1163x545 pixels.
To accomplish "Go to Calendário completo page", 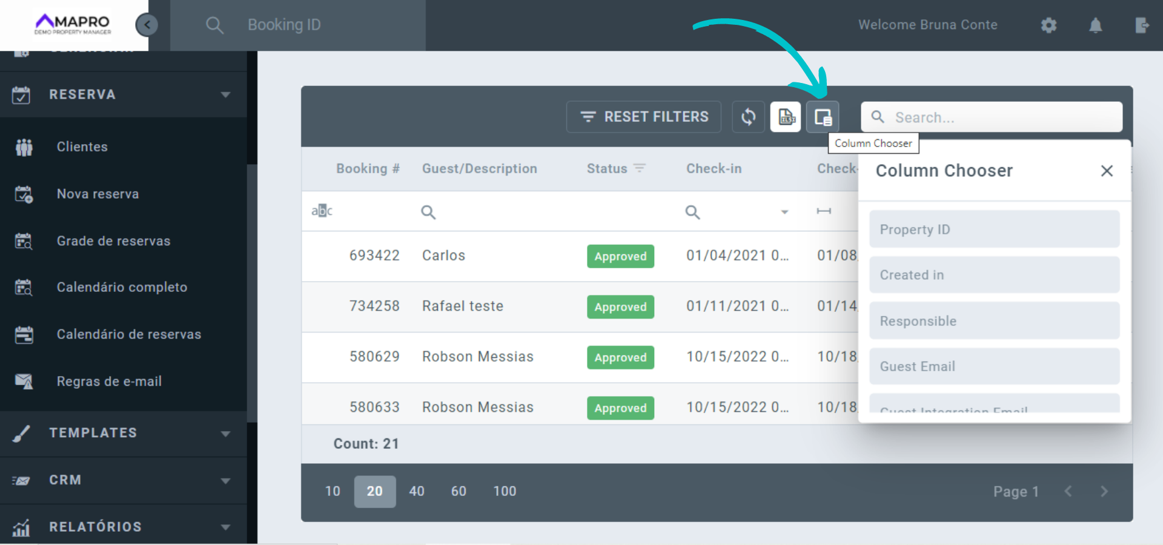I will pyautogui.click(x=122, y=287).
